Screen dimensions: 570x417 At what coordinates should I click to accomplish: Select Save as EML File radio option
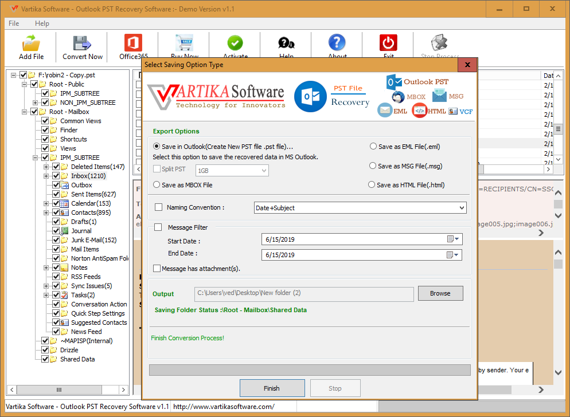pos(373,147)
